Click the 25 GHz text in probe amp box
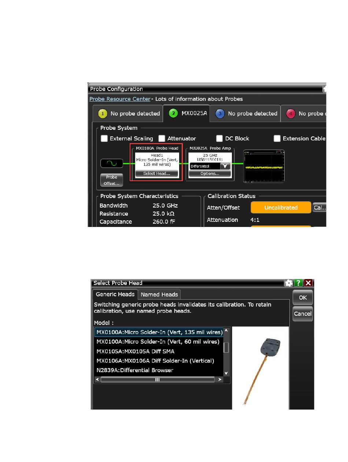Screen dimensions: 348x462 coord(210,155)
